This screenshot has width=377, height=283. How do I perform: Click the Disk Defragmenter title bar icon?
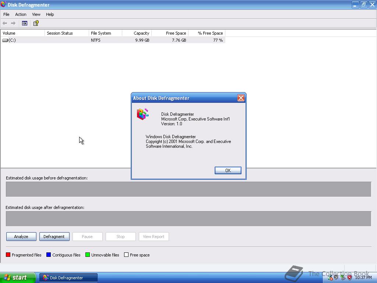coord(3,4)
